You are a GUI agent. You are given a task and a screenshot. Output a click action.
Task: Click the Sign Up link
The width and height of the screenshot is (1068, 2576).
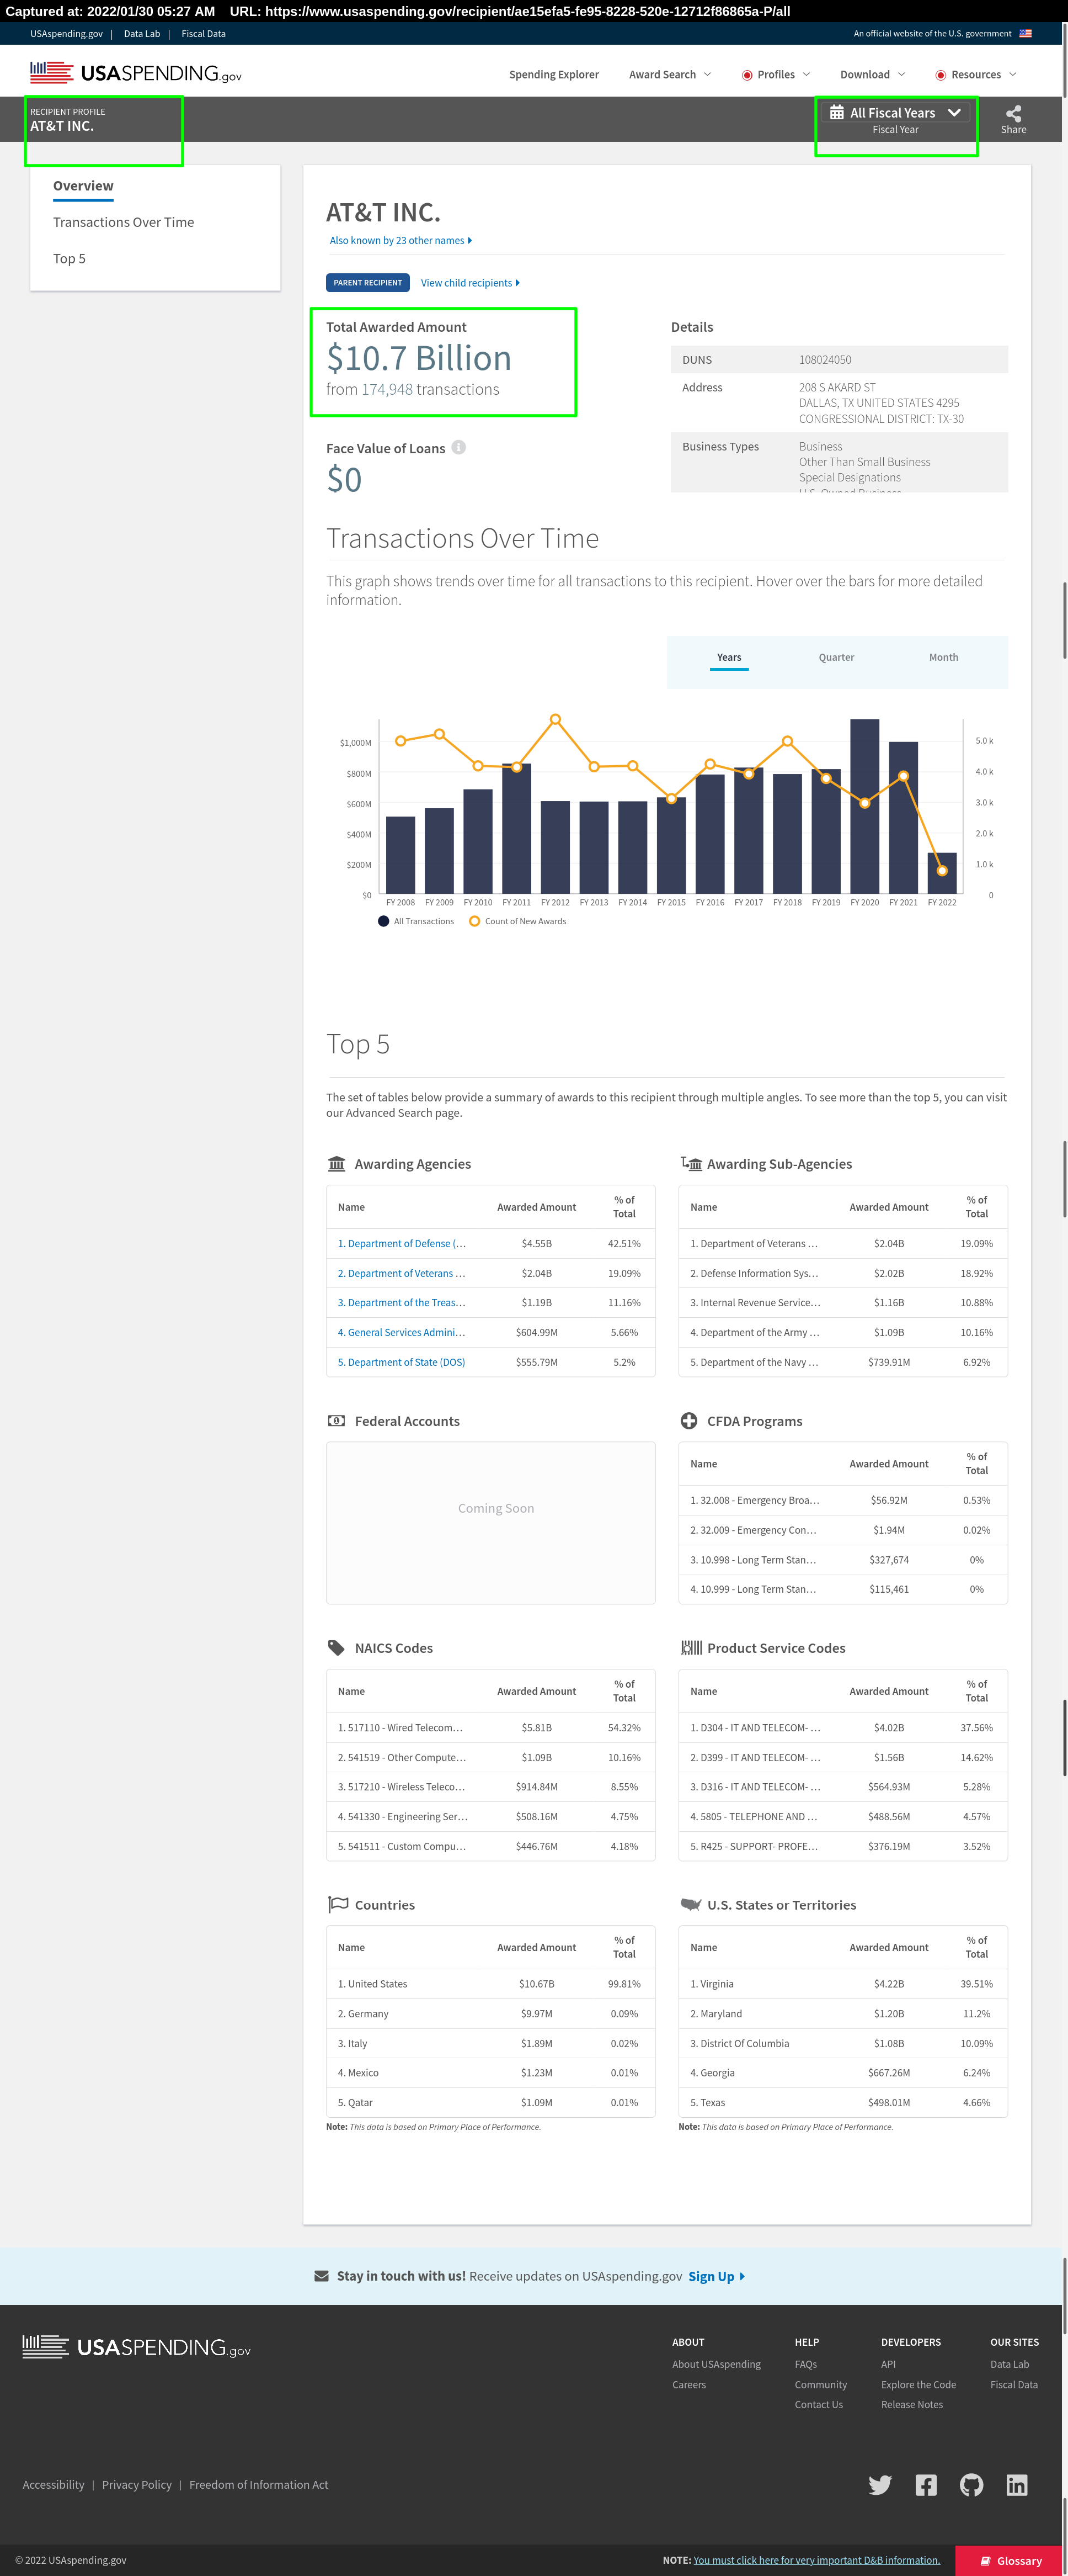click(x=717, y=2276)
